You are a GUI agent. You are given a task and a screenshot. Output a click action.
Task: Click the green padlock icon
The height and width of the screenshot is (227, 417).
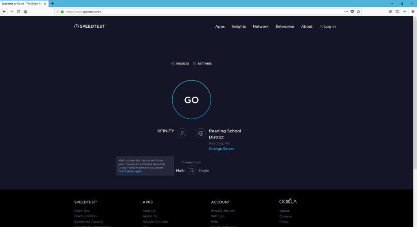click(x=62, y=11)
